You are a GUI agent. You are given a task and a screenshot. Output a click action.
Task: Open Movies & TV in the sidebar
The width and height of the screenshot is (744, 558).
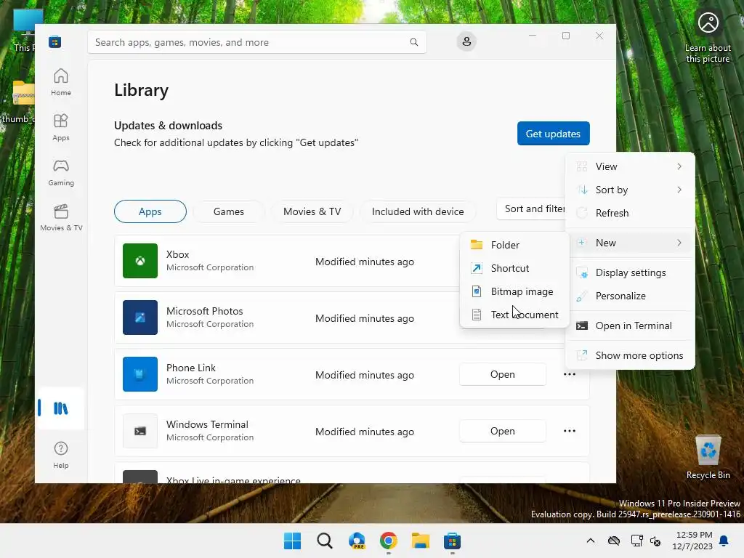pyautogui.click(x=61, y=217)
